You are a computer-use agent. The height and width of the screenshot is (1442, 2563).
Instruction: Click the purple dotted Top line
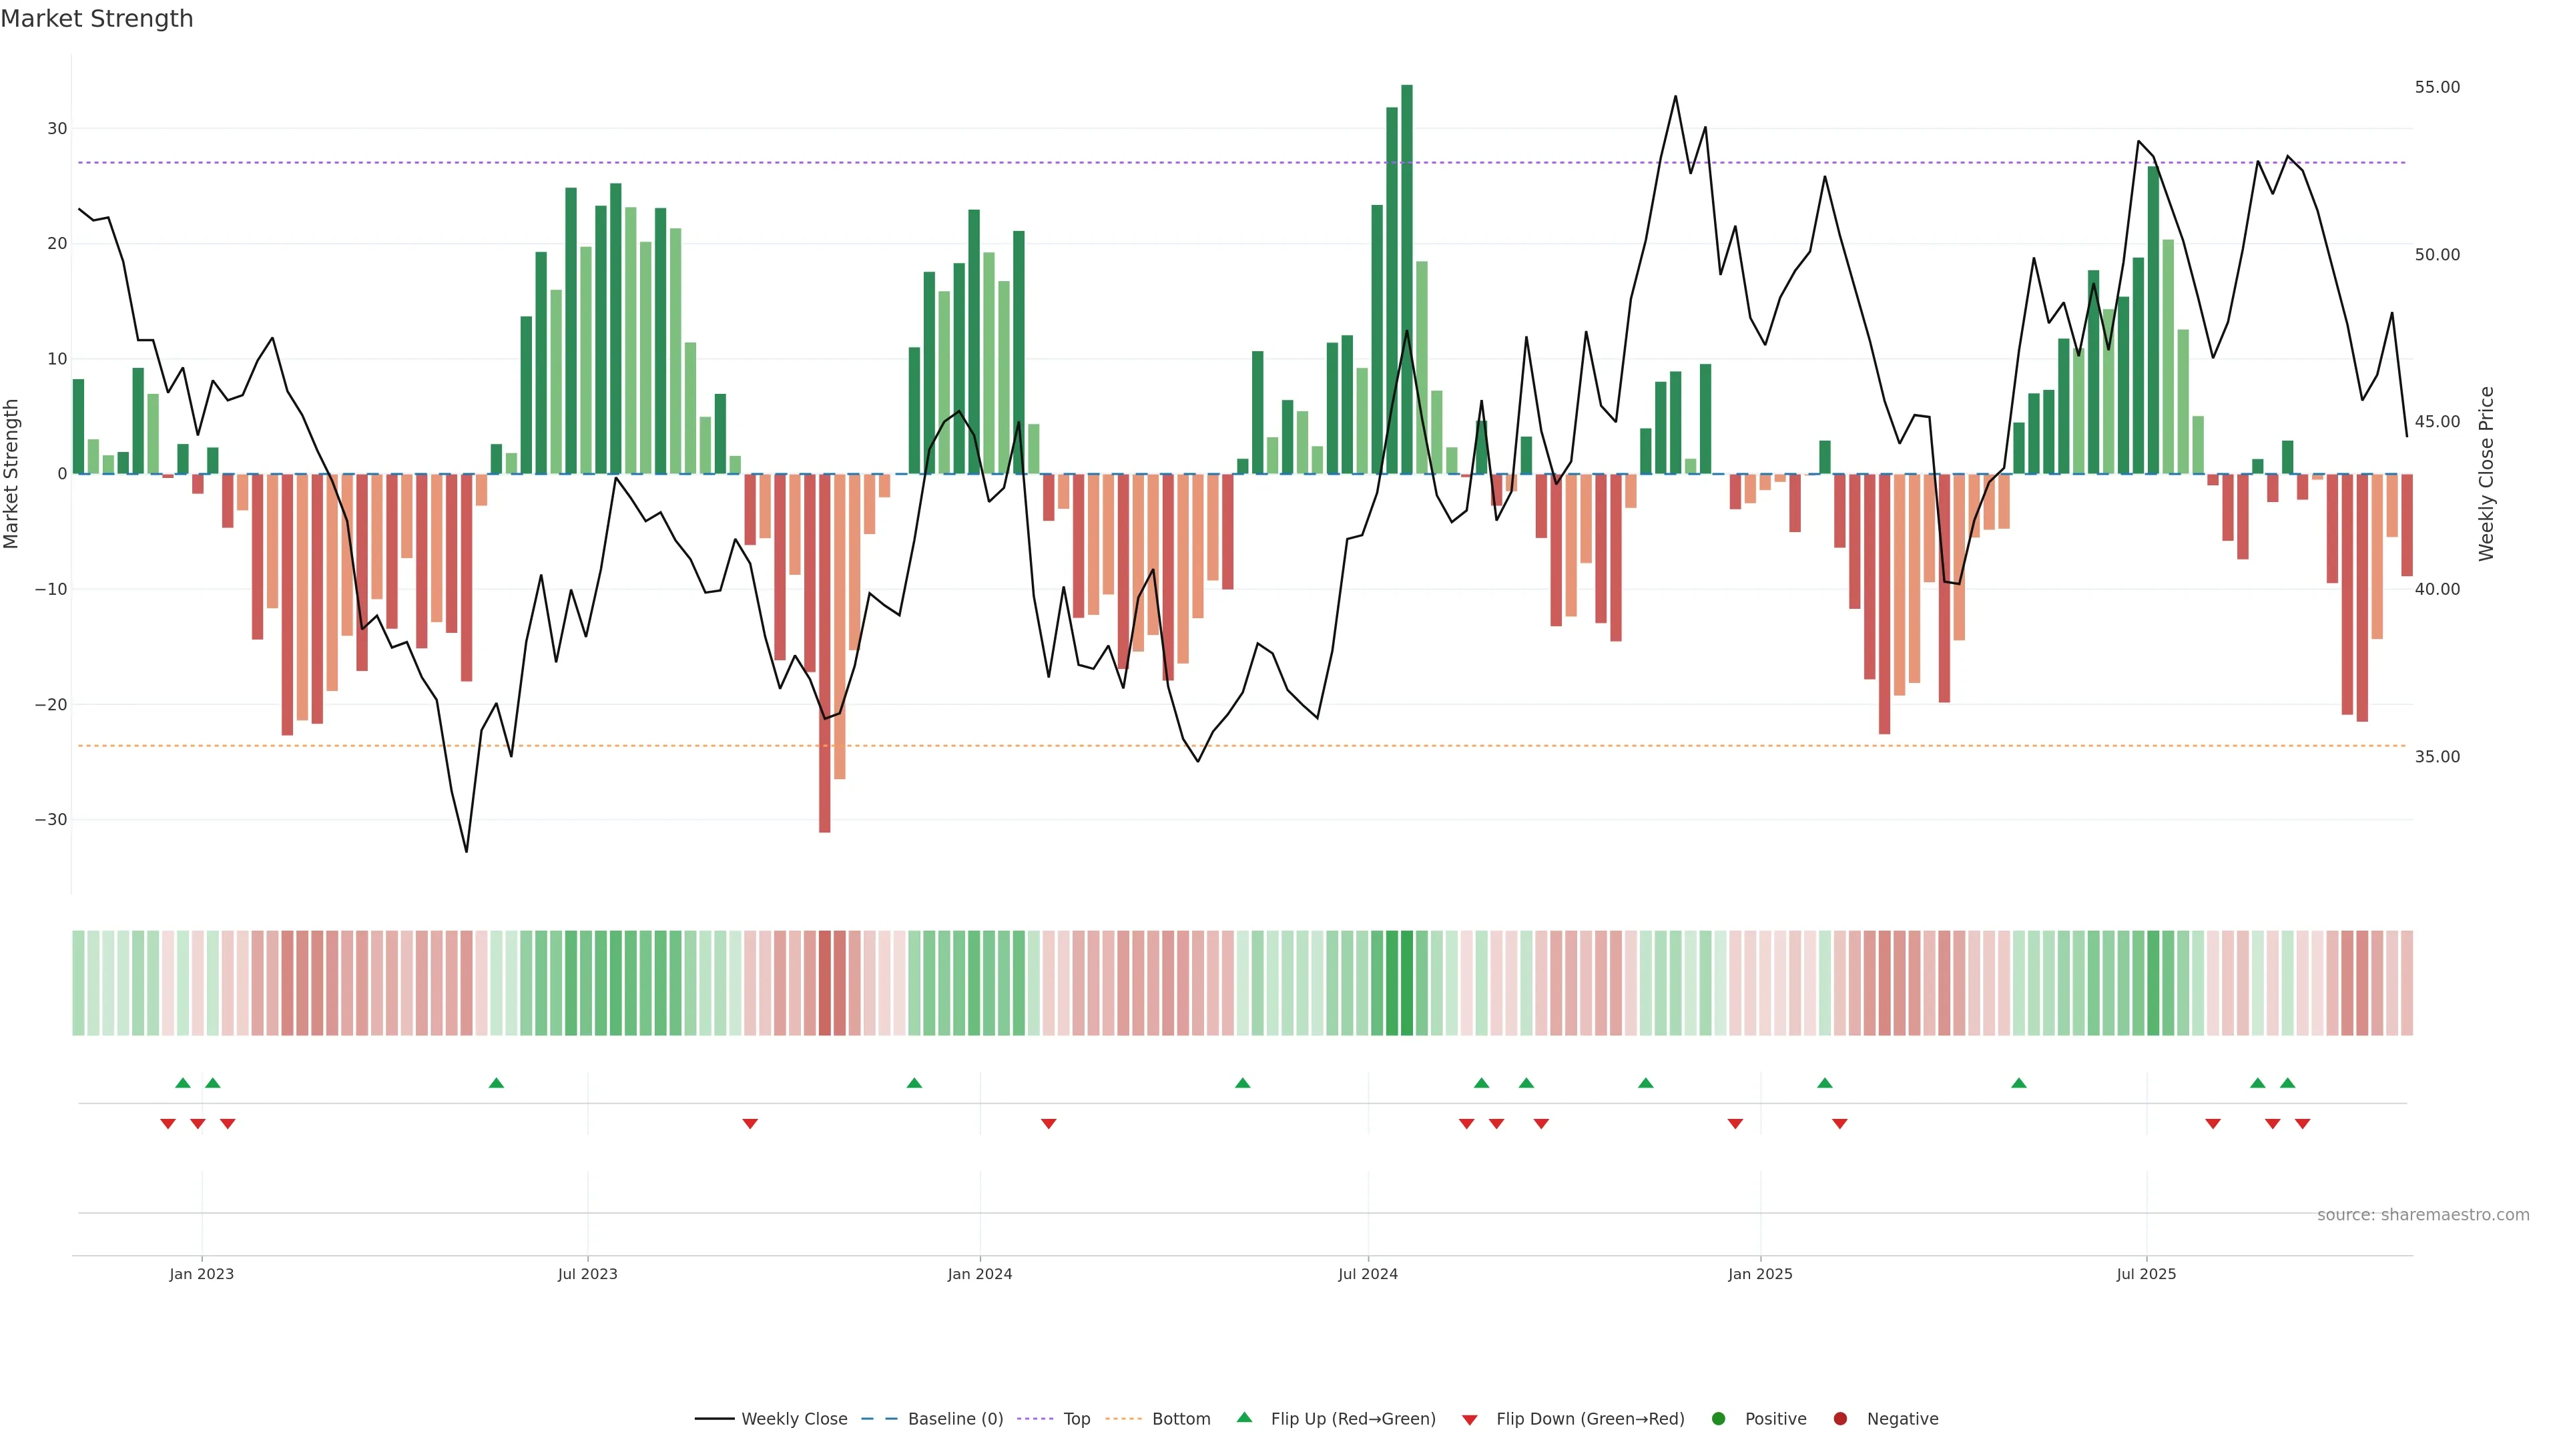(1194, 162)
